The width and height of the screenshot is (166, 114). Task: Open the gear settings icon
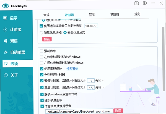tap(145, 3)
